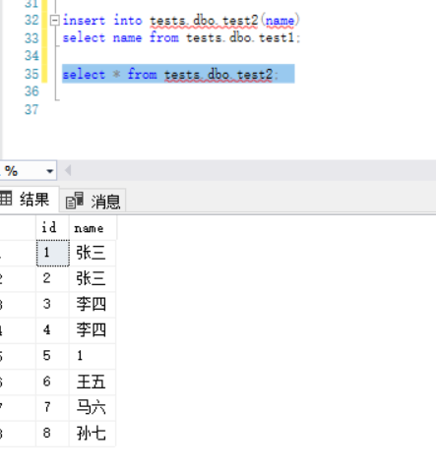Click 'tests.dbo.test1' on line 33
436x470 pixels.
tap(240, 37)
